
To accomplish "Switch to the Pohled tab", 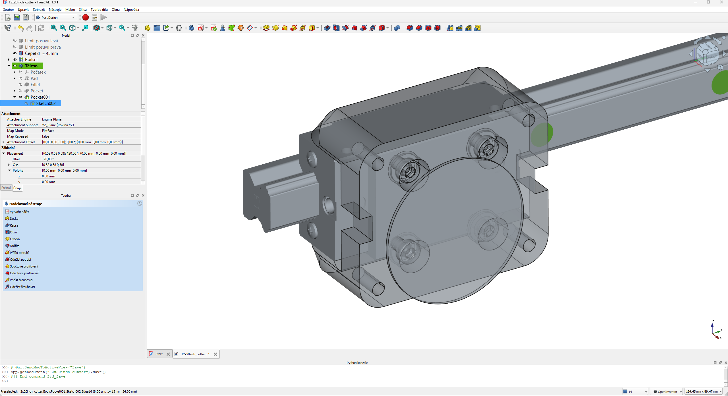I will click(x=6, y=188).
